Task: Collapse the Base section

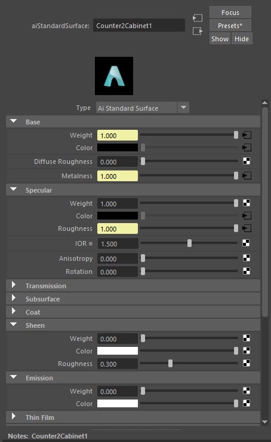Action: click(13, 121)
